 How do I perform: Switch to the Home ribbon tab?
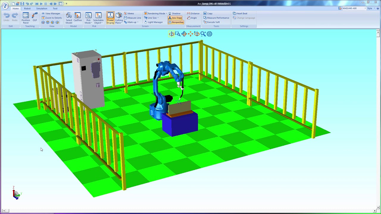click(15, 9)
